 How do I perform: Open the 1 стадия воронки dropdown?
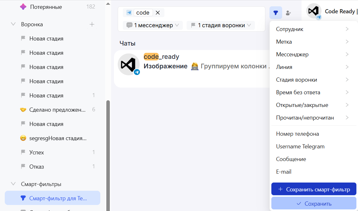click(x=221, y=25)
